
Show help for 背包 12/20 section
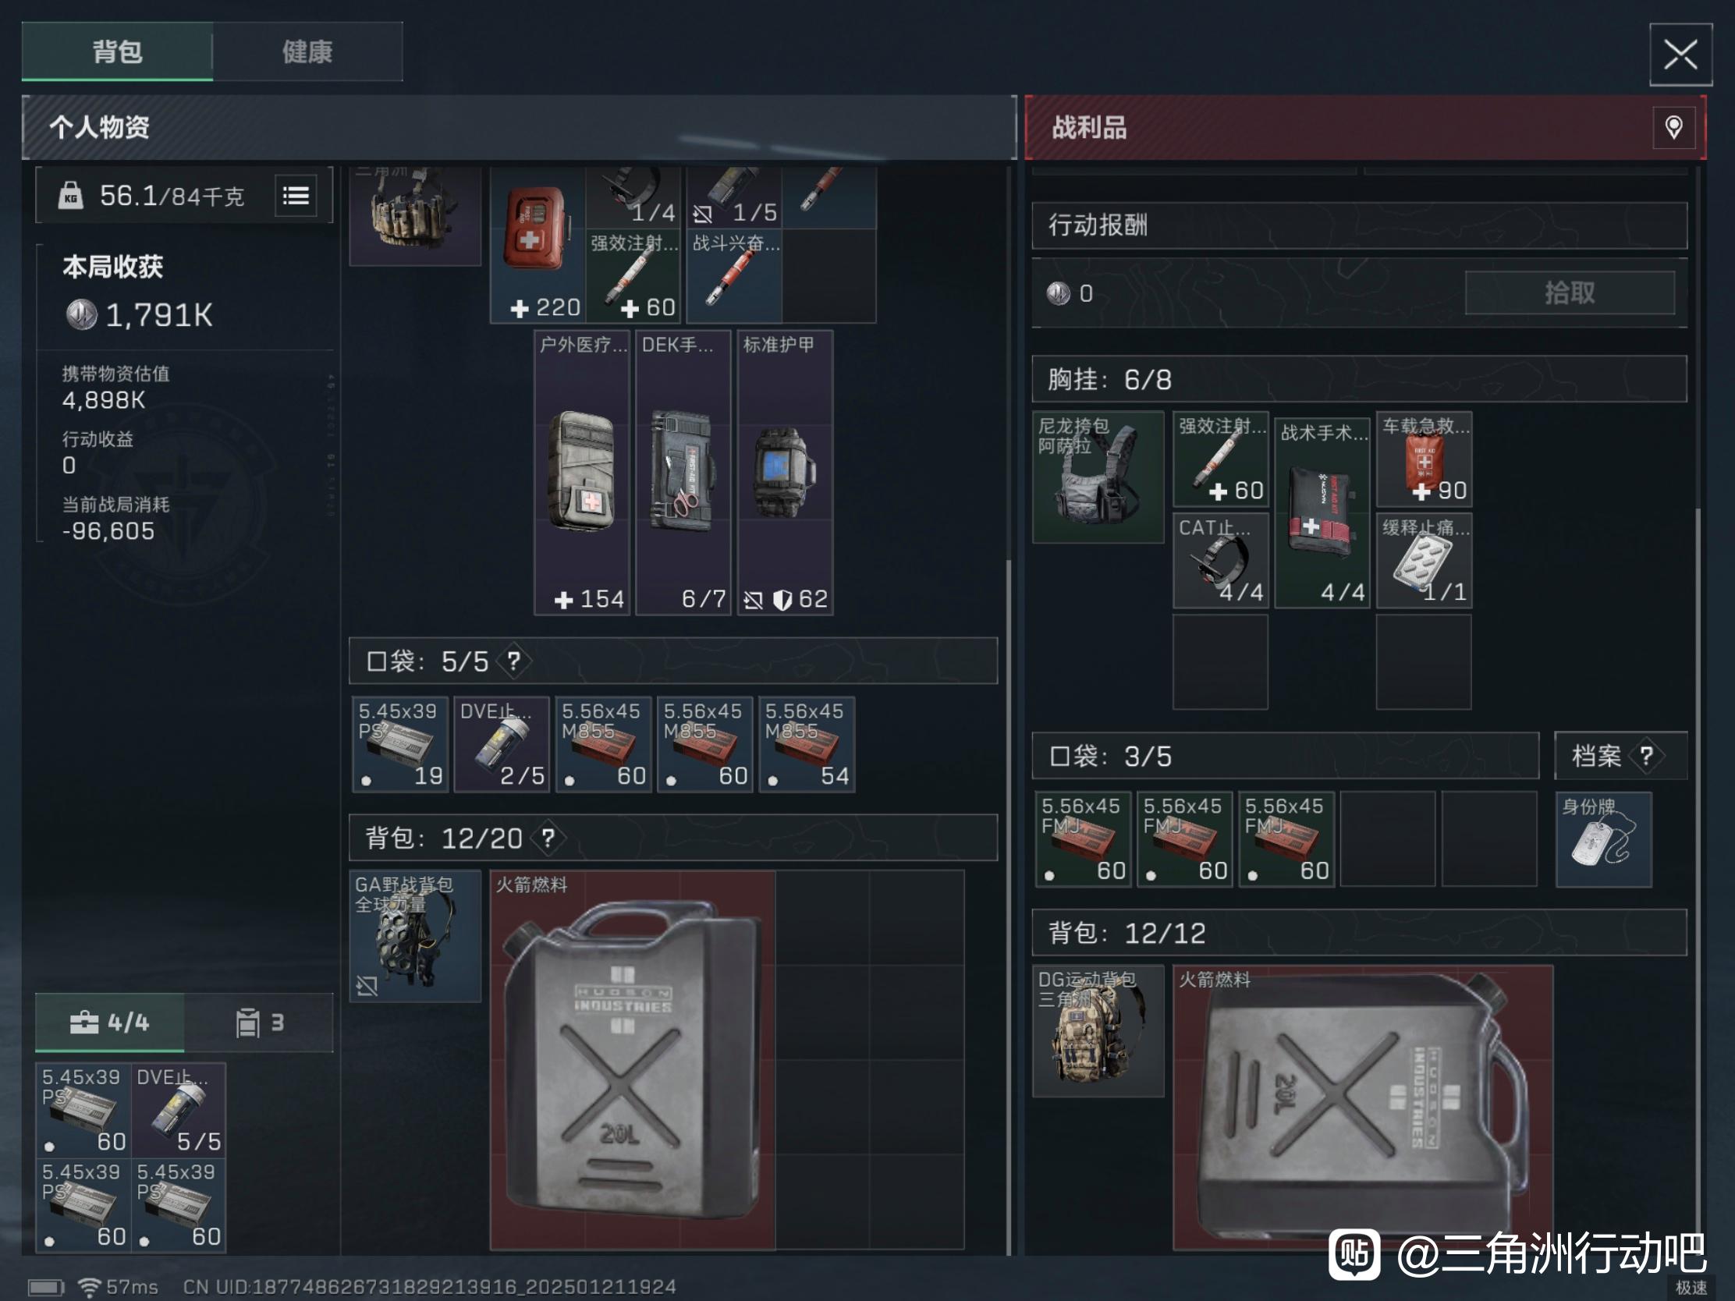tap(548, 838)
